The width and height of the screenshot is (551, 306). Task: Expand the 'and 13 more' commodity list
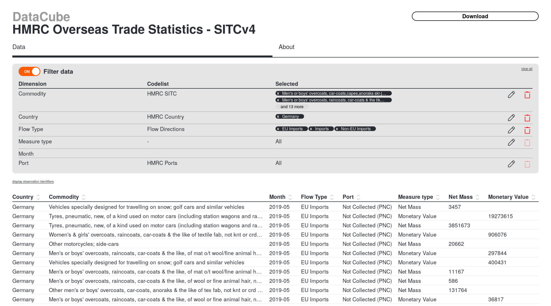click(292, 107)
